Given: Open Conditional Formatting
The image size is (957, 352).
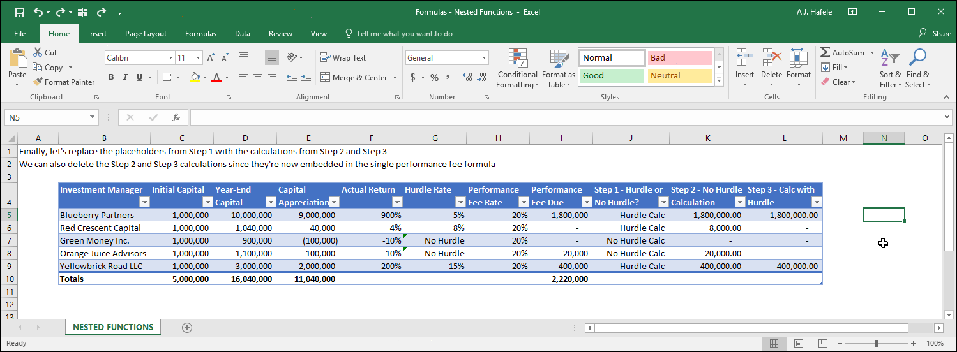Looking at the screenshot, I should pos(517,69).
